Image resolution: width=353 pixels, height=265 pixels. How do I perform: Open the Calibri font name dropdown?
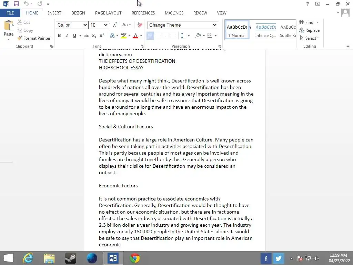coord(72,25)
